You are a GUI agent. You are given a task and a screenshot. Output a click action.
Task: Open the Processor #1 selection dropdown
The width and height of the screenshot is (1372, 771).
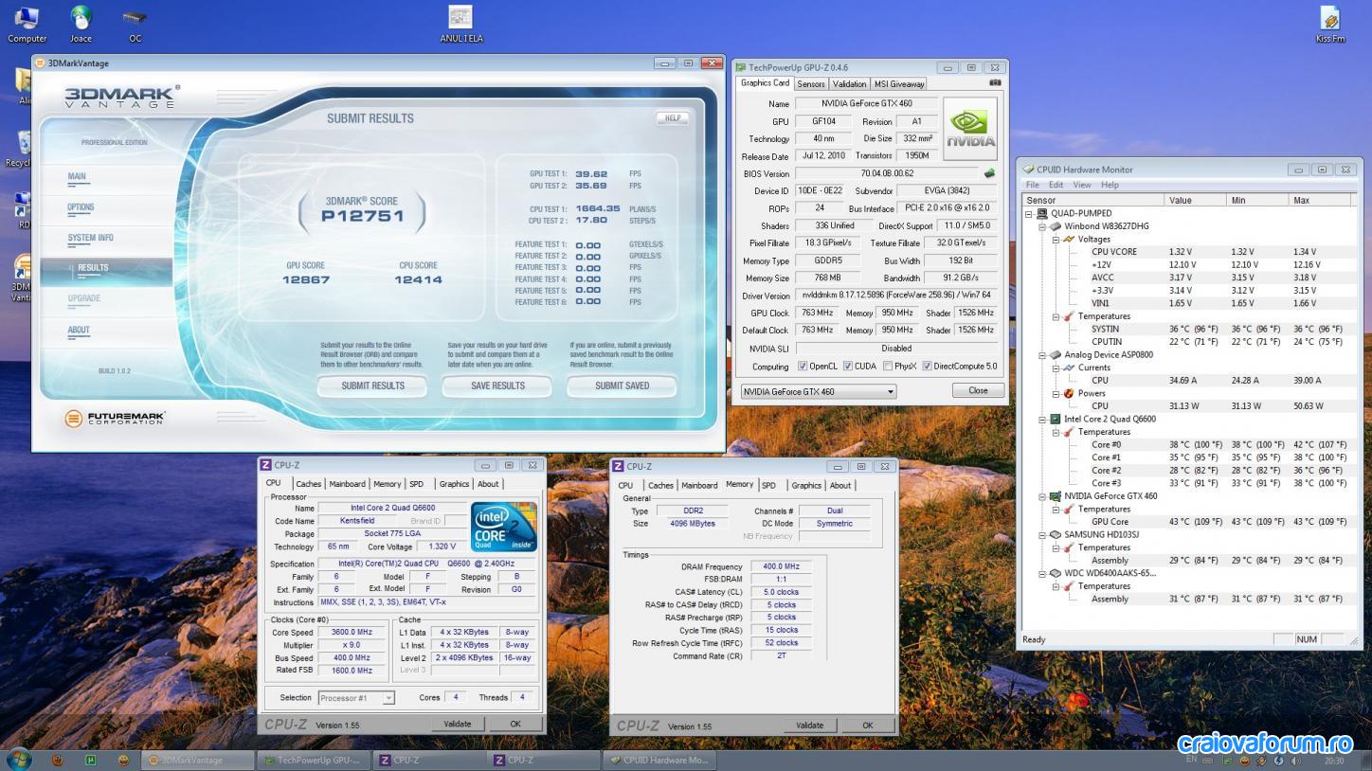355,698
